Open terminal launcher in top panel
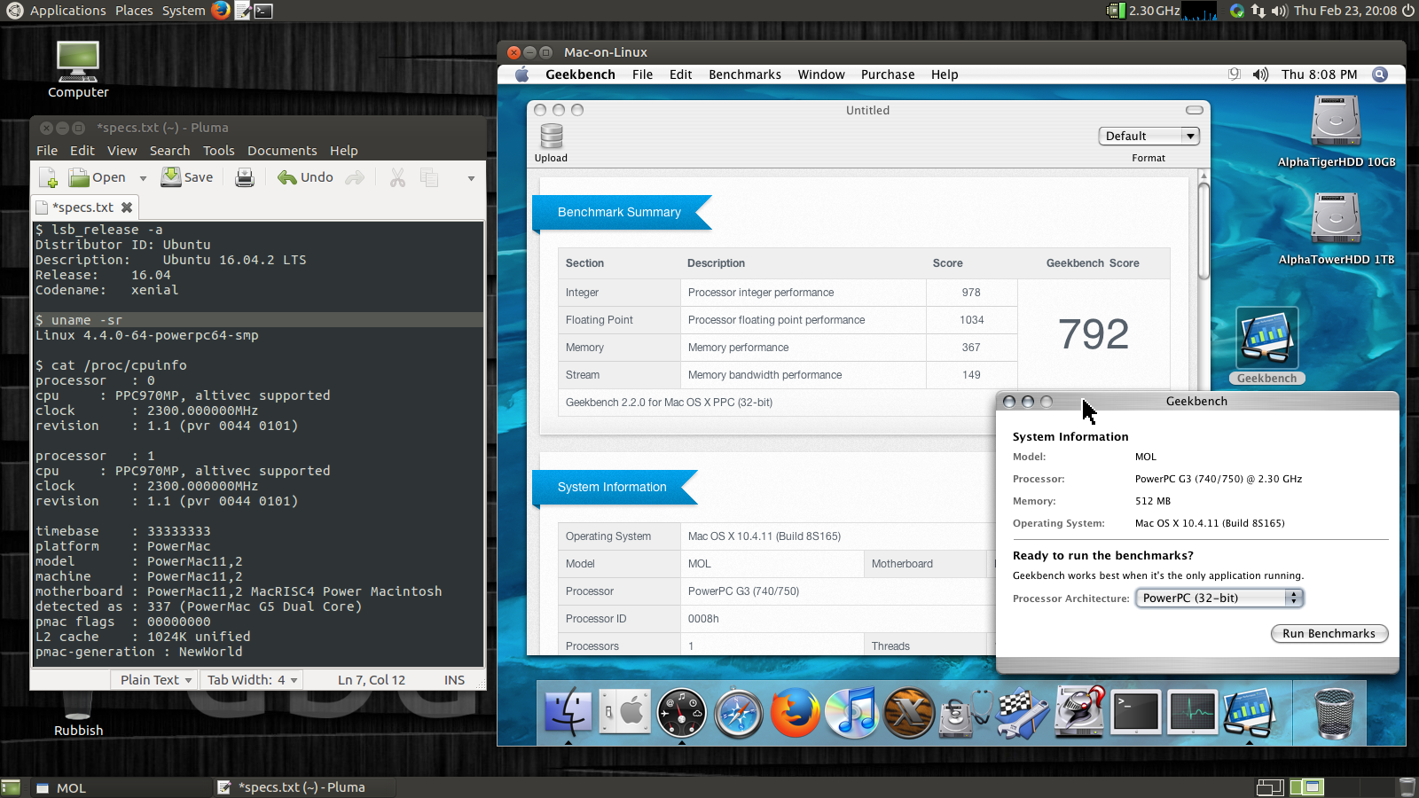The width and height of the screenshot is (1419, 798). click(x=263, y=11)
